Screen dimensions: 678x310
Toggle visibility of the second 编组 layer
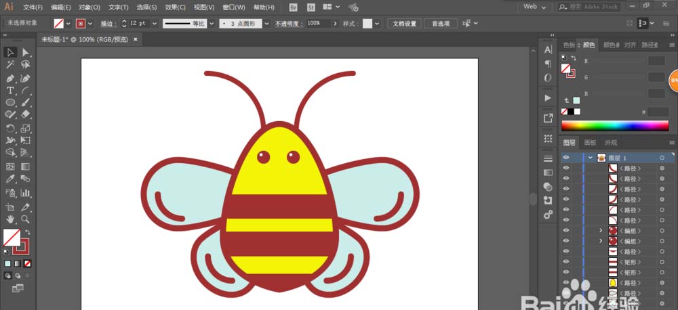coord(566,241)
